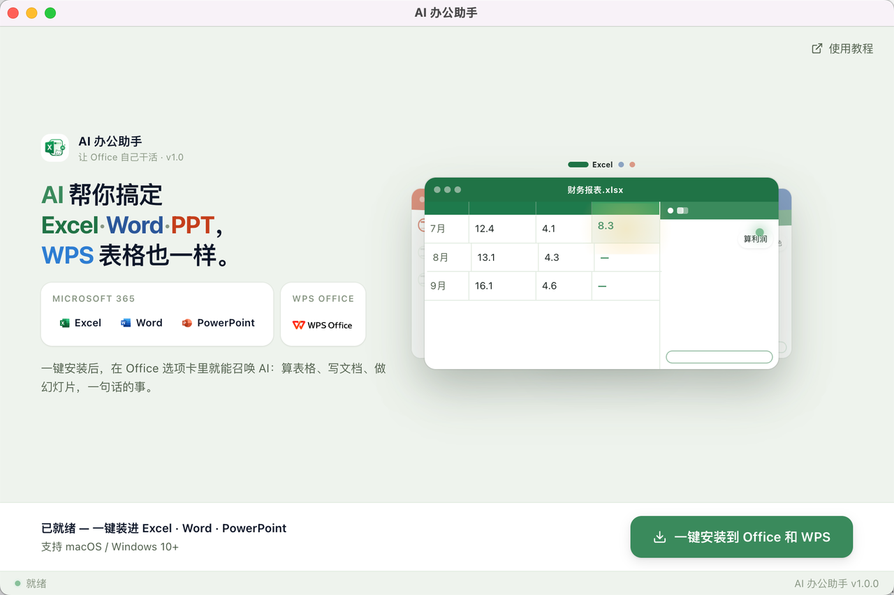Select cell 12.4 in the 7月 row
894x595 pixels.
click(502, 229)
